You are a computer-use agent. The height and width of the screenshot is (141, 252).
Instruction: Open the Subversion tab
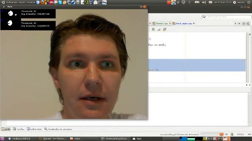34,129
